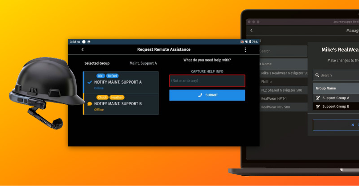Click the cancel X button in laptop dialog
The image size is (359, 186).
336,125
